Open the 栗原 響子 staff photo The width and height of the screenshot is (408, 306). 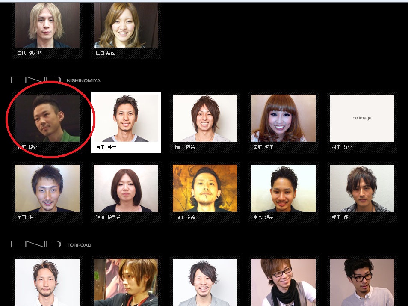click(284, 118)
